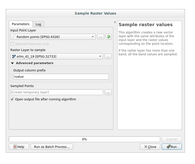The width and height of the screenshot is (195, 164).
Task: Select the Parameters tab
Action: tap(21, 24)
